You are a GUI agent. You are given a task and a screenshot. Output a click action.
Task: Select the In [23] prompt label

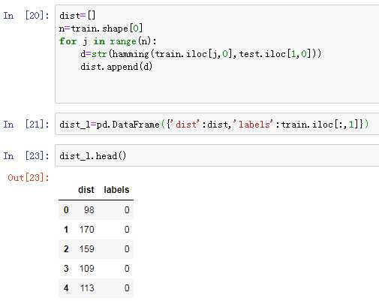(26, 155)
